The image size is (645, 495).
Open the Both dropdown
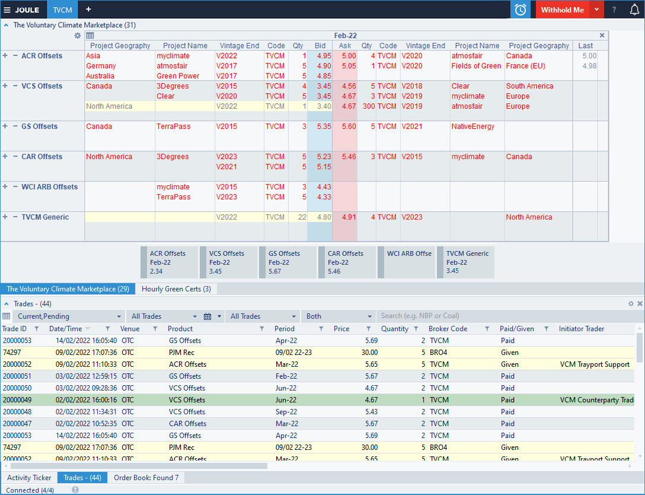338,316
